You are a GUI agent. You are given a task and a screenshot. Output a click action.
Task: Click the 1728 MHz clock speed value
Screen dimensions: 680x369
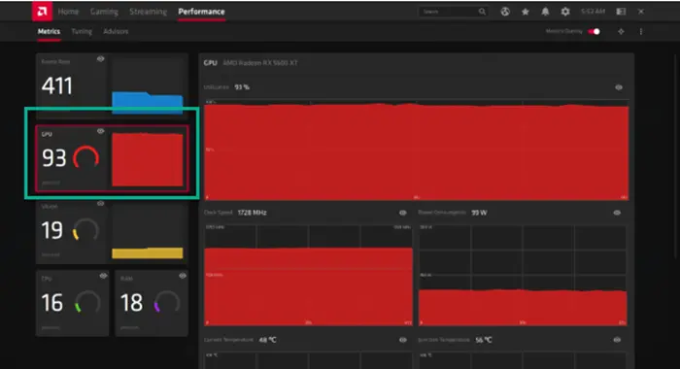pos(252,213)
